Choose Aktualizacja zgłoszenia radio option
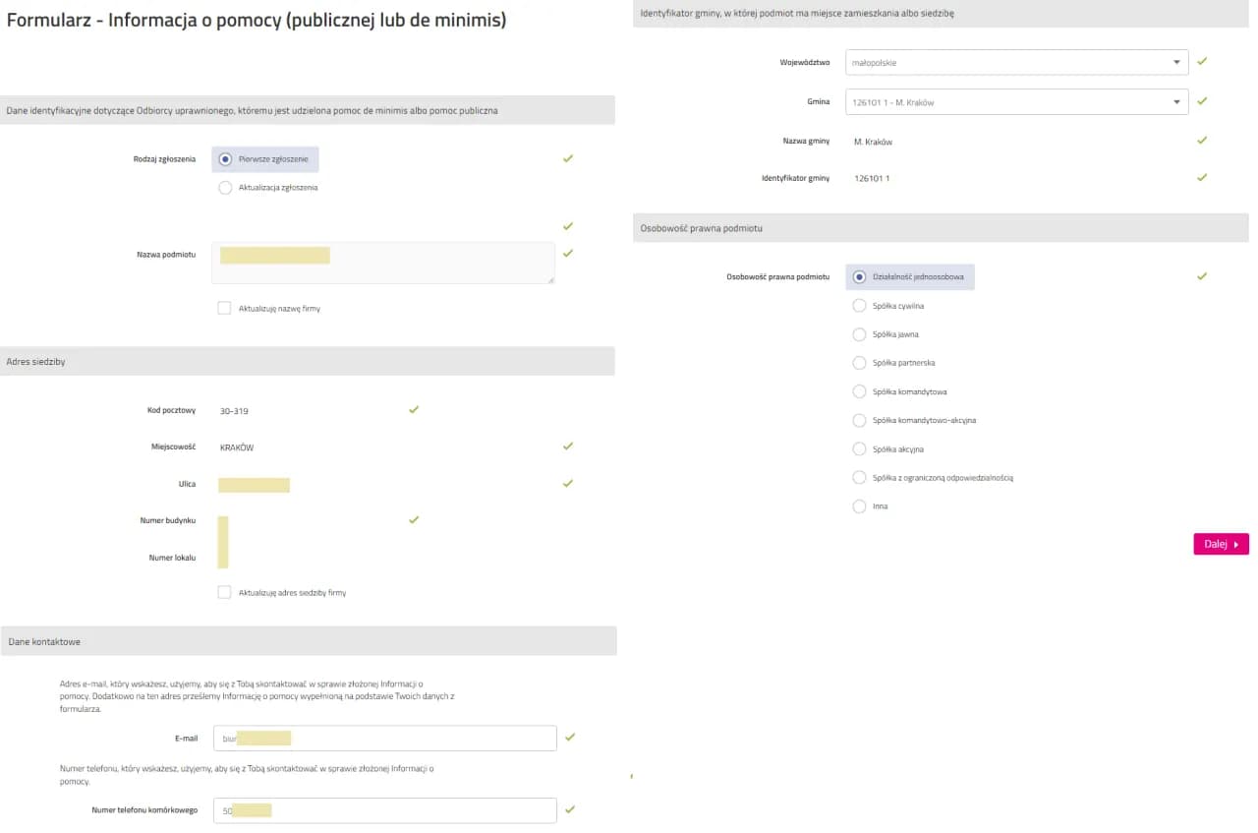 click(x=226, y=188)
